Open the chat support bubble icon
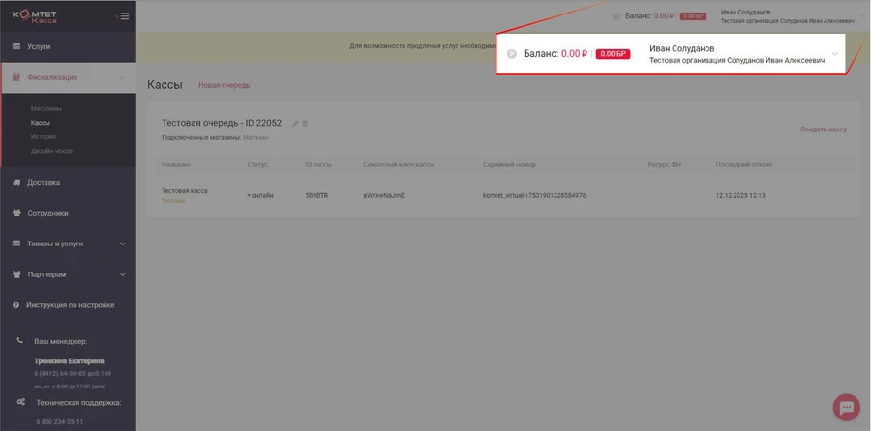The image size is (871, 431). tap(845, 406)
